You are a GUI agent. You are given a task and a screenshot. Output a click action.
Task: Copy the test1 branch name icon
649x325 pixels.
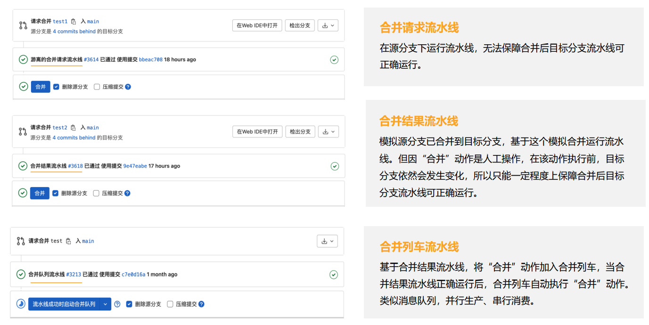74,22
